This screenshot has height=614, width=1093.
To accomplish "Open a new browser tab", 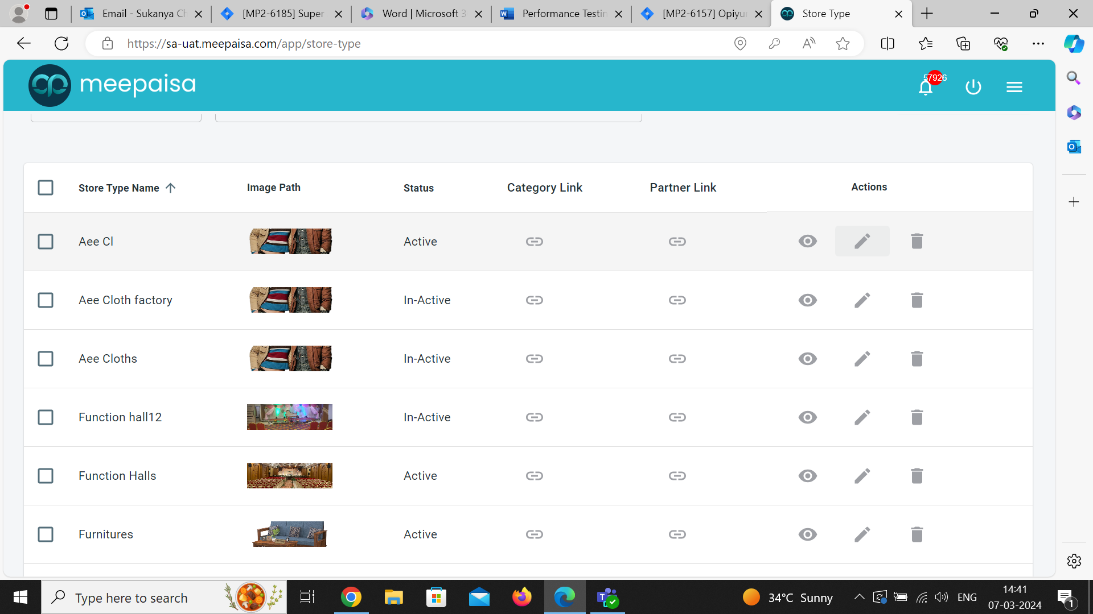I will pyautogui.click(x=927, y=14).
